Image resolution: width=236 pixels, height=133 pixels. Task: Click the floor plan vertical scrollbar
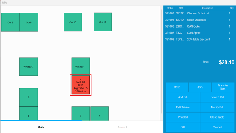[161, 61]
